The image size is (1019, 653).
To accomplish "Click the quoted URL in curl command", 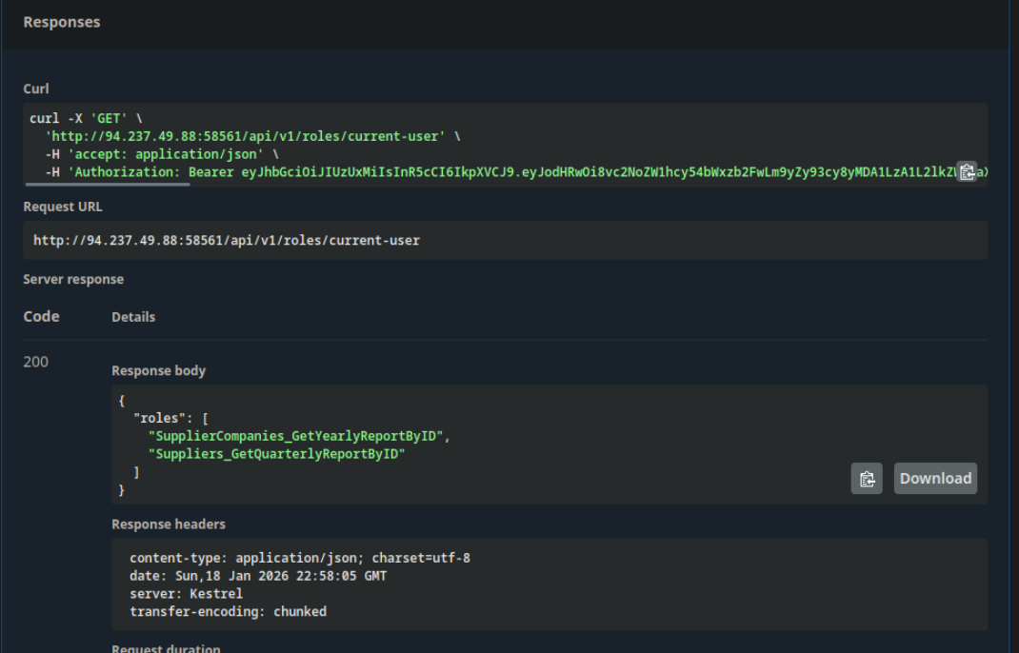I will click(x=246, y=136).
